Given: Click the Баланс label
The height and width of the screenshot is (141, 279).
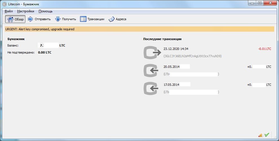Looking at the screenshot, I should (13, 45).
